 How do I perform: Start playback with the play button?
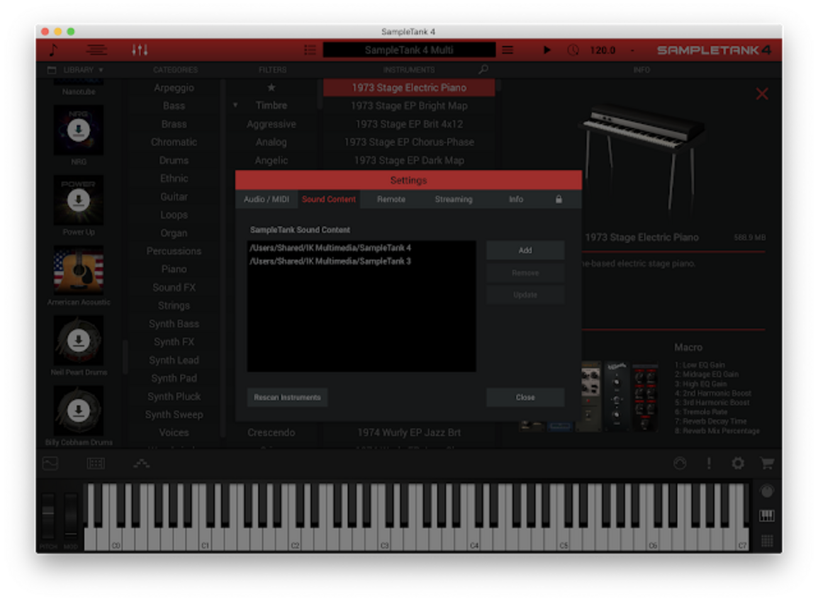tap(547, 50)
